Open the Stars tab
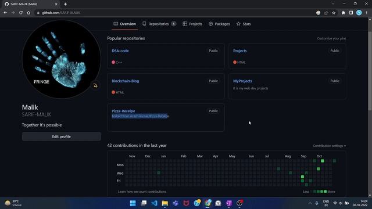The image size is (372, 209). click(244, 24)
